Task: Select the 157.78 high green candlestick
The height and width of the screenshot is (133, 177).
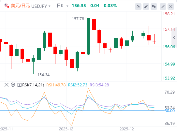Action: pyautogui.click(x=89, y=37)
